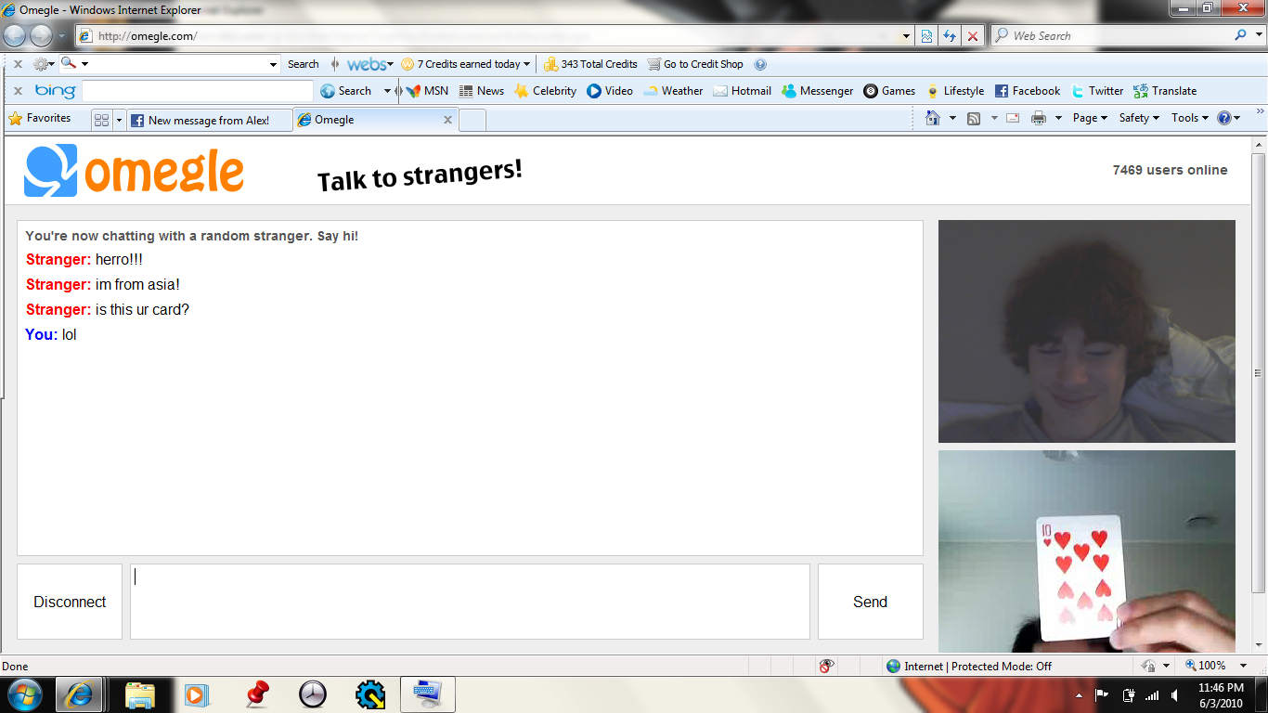Click the stranger's webcam video
This screenshot has width=1268, height=713.
pos(1086,331)
